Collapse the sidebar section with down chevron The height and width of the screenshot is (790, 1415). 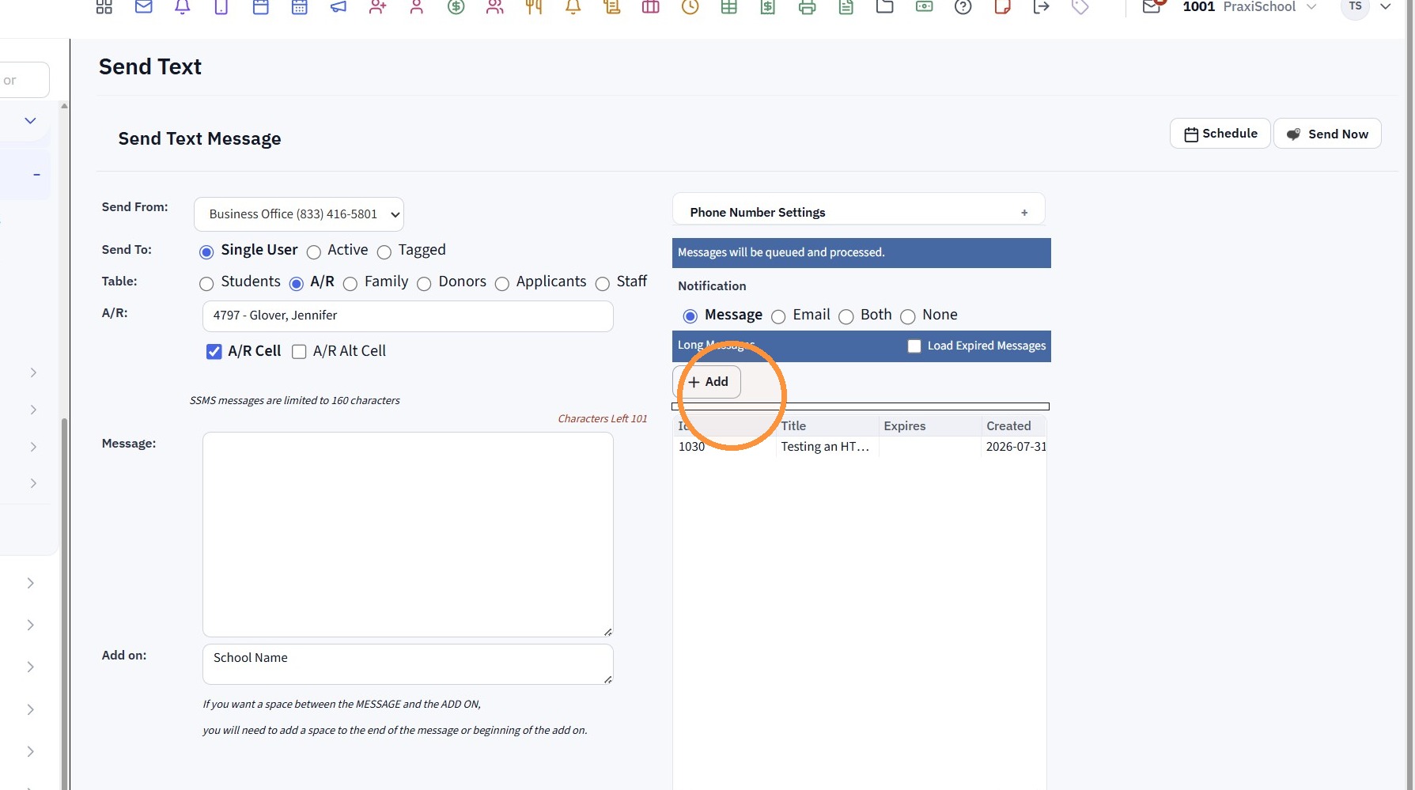pos(30,121)
